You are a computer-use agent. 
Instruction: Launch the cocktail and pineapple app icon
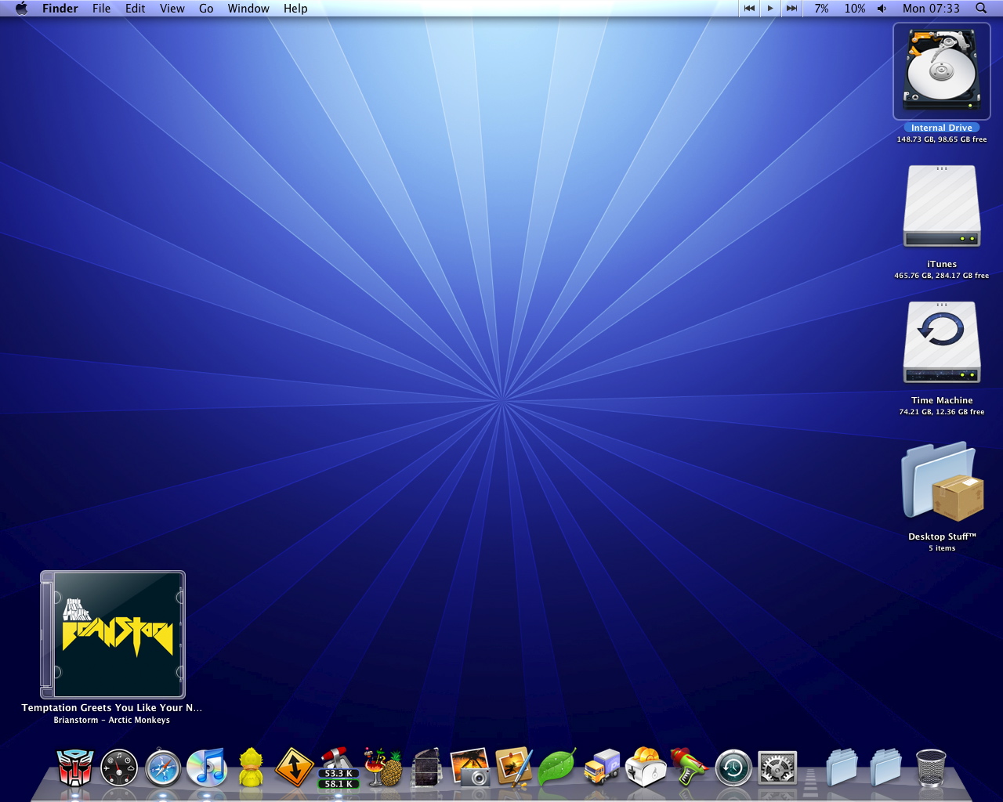[x=382, y=767]
